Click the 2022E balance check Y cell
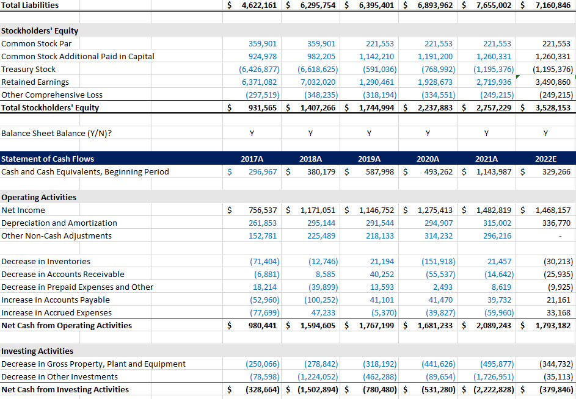 click(x=545, y=133)
